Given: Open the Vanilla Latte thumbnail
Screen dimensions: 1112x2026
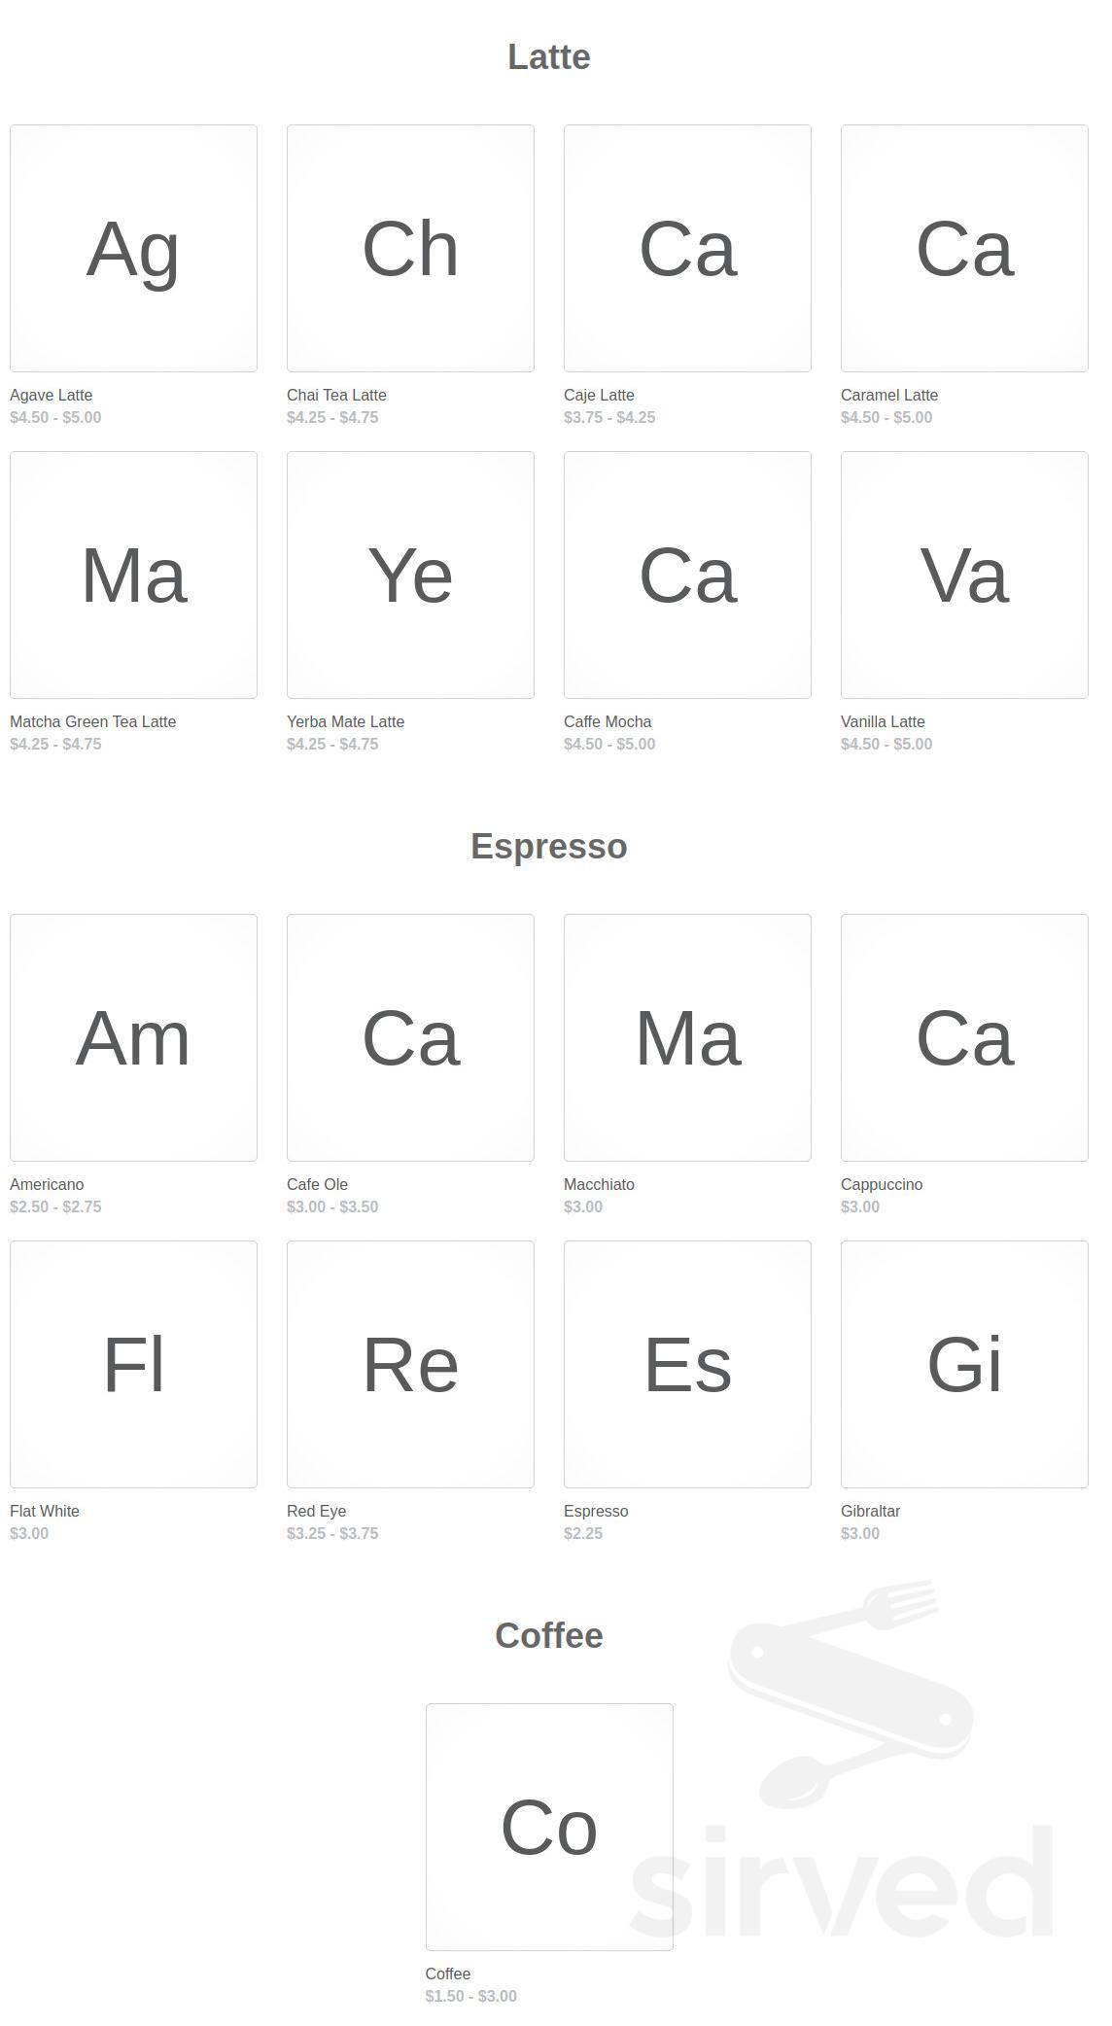Looking at the screenshot, I should (964, 575).
